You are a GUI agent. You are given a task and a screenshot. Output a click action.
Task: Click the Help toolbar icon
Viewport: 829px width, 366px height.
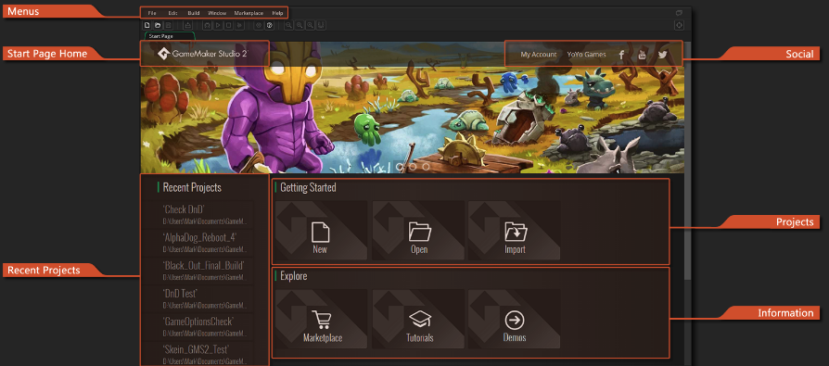(270, 25)
